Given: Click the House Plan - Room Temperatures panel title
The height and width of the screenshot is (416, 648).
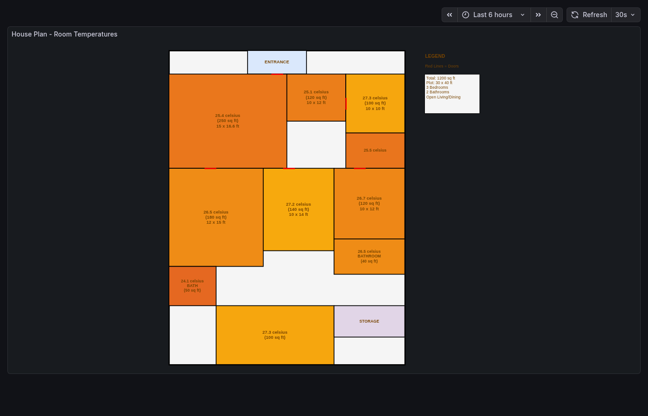Looking at the screenshot, I should [x=64, y=34].
